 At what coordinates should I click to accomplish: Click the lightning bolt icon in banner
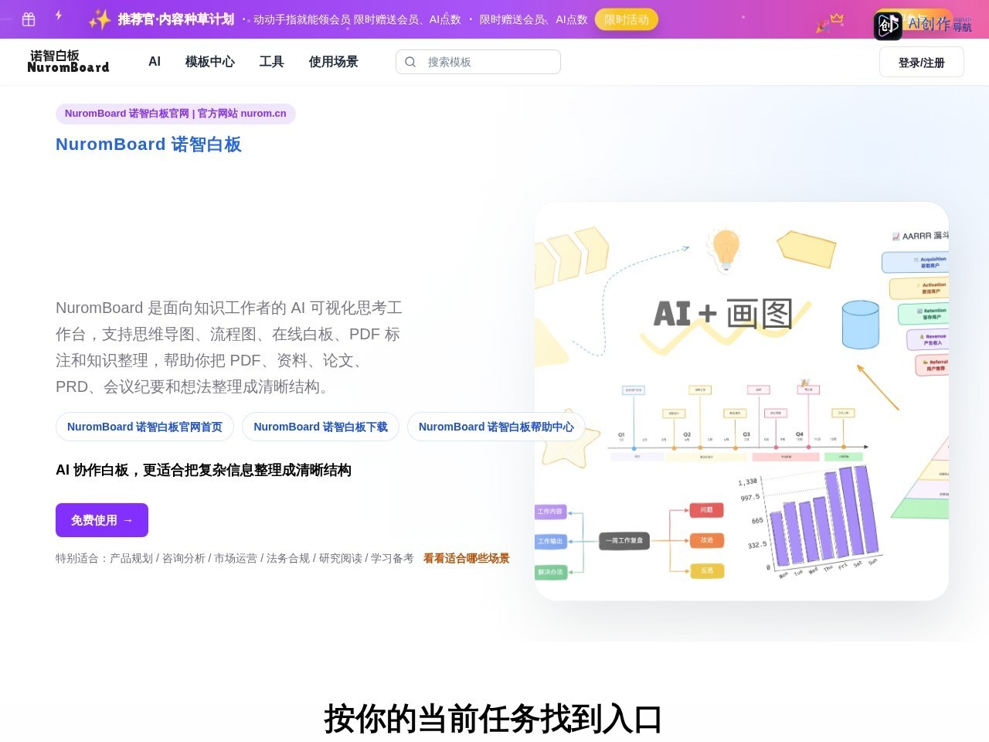point(59,15)
